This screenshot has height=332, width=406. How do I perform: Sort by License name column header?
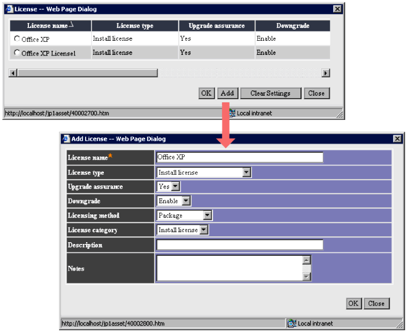(50, 26)
